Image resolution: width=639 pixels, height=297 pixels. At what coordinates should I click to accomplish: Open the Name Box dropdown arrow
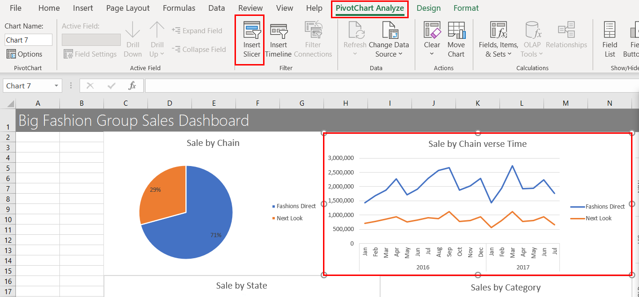pos(57,86)
